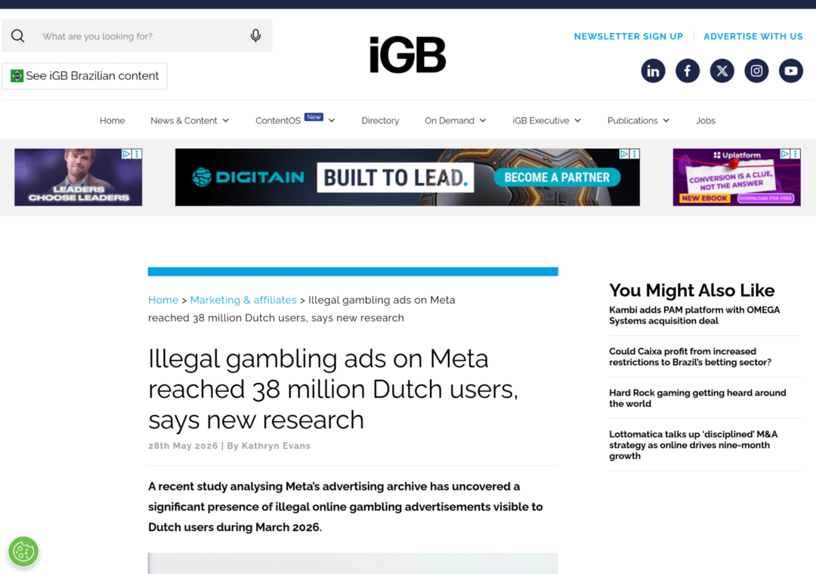The height and width of the screenshot is (574, 816).
Task: Click AdChoices icon on Uplatform ad
Action: pyautogui.click(x=785, y=154)
